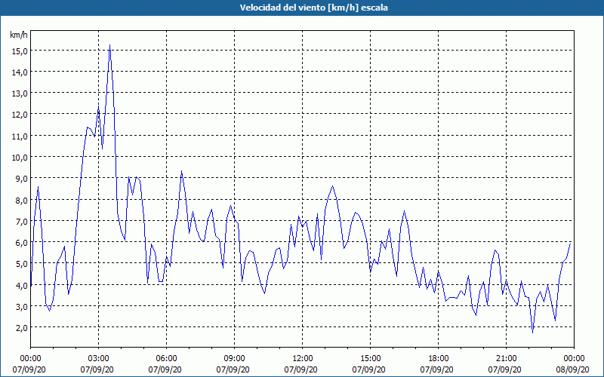Image resolution: width=604 pixels, height=377 pixels.
Task: Click the 2,0 y-axis label
Action: coord(22,327)
